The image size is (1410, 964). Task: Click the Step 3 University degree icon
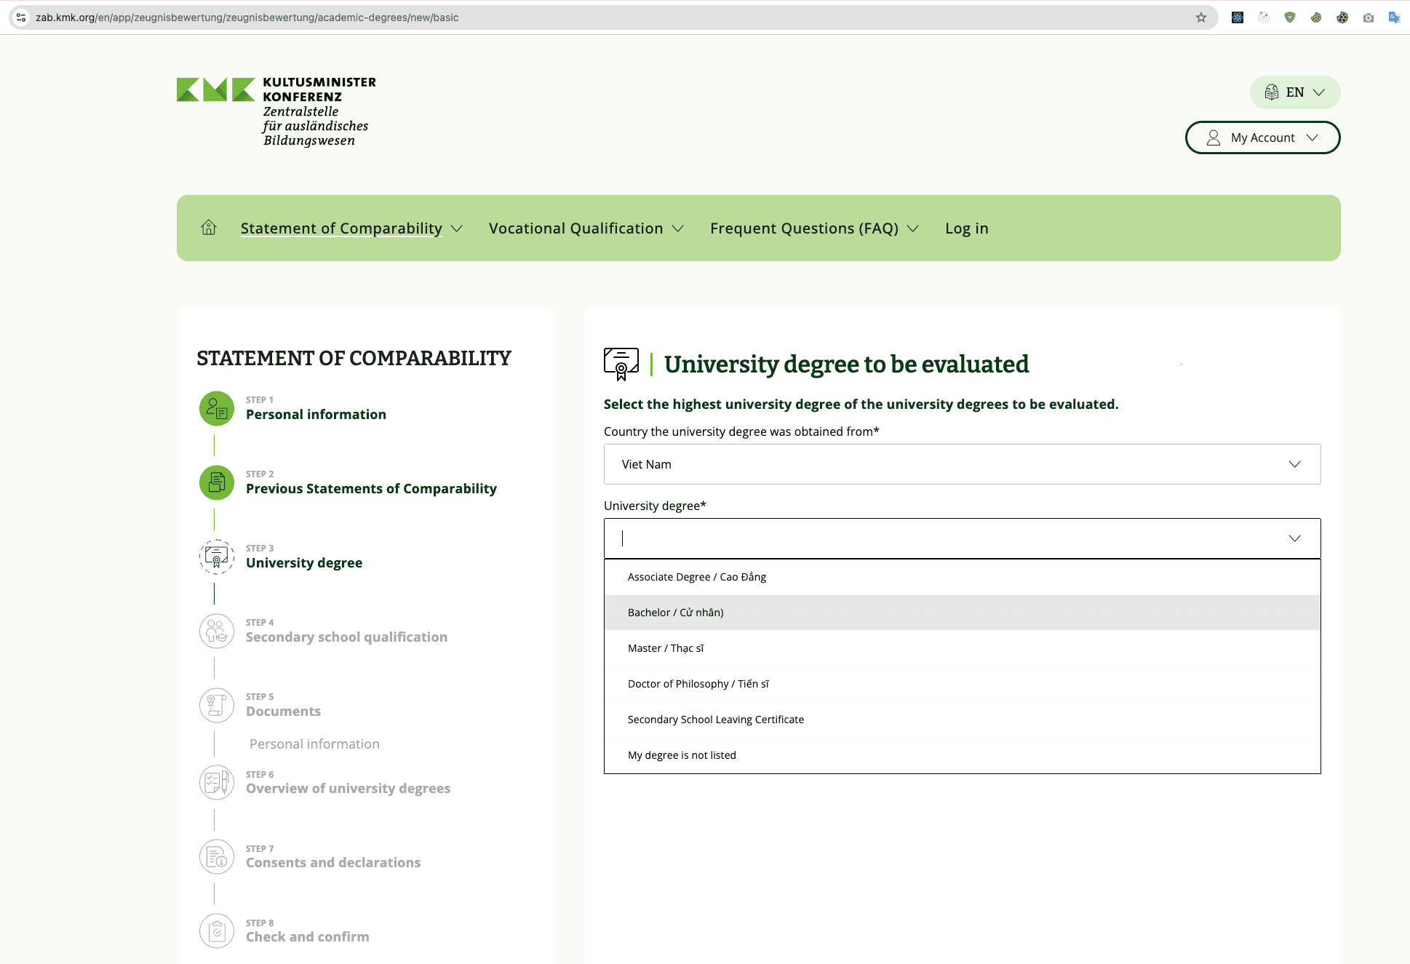pos(217,557)
